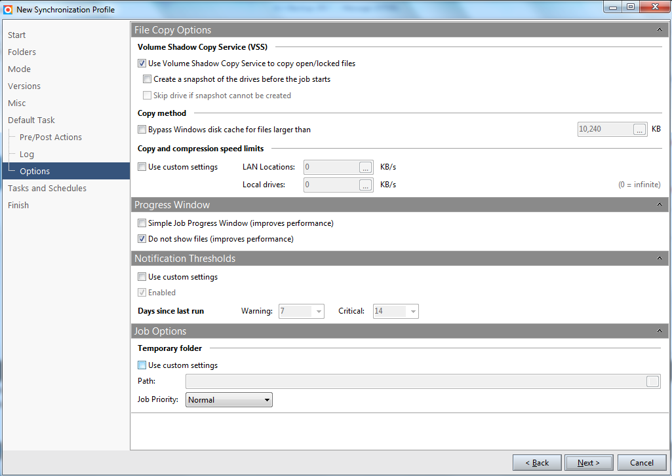Screen dimensions: 672x476
Task: Enable custom settings for Temporary folder
Action: click(x=142, y=365)
